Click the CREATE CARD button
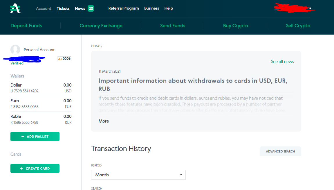This screenshot has width=334, height=190. tap(35, 169)
